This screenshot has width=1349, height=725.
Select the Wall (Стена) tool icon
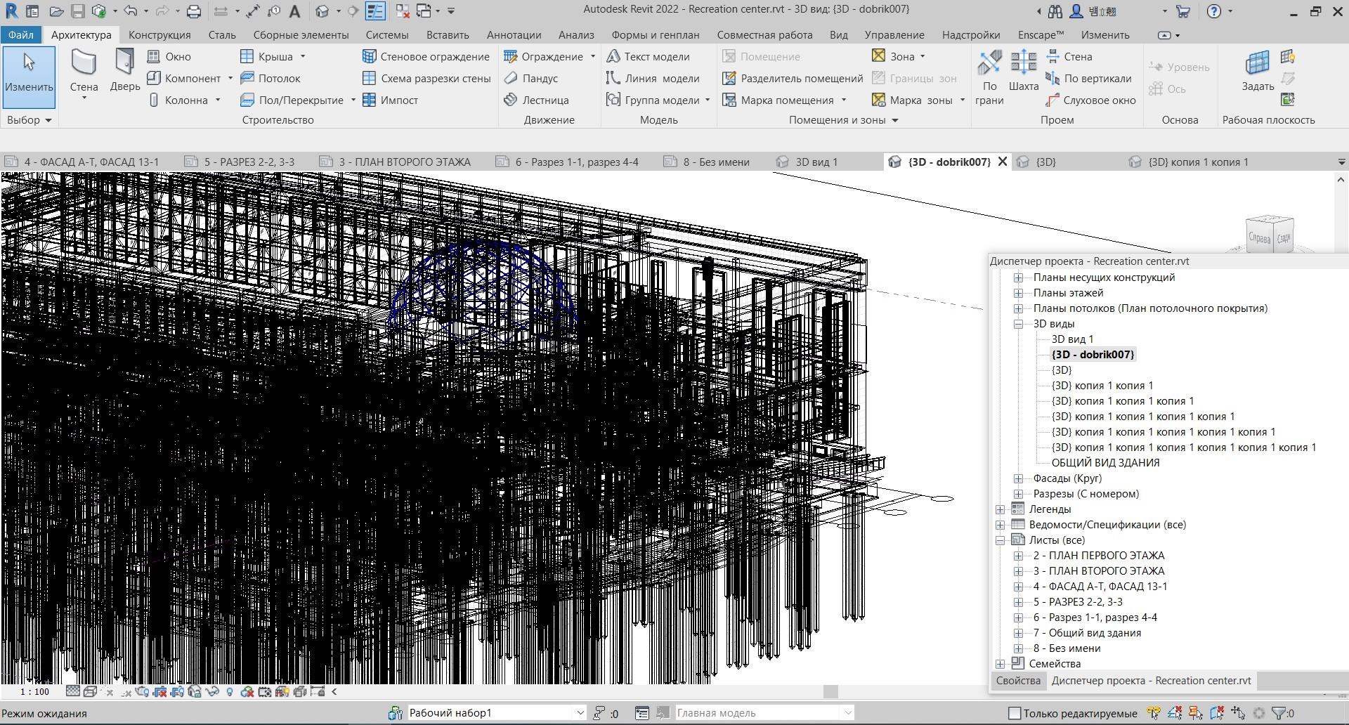point(84,63)
